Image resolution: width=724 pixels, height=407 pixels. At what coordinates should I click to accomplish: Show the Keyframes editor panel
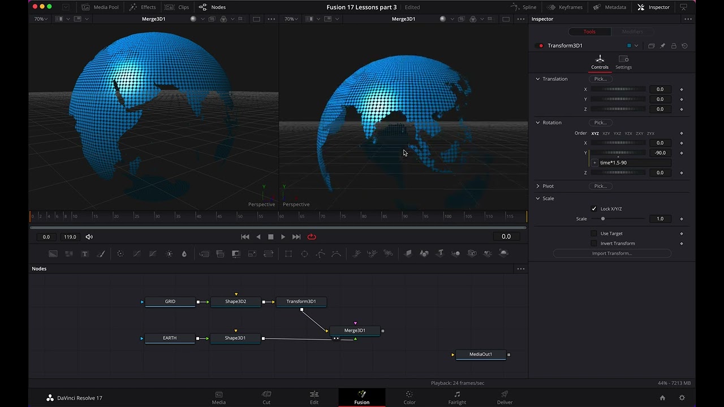pos(565,7)
